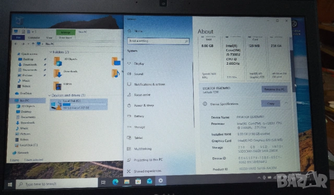Go back in File Explorer
The image size is (334, 195).
pyautogui.click(x=16, y=44)
